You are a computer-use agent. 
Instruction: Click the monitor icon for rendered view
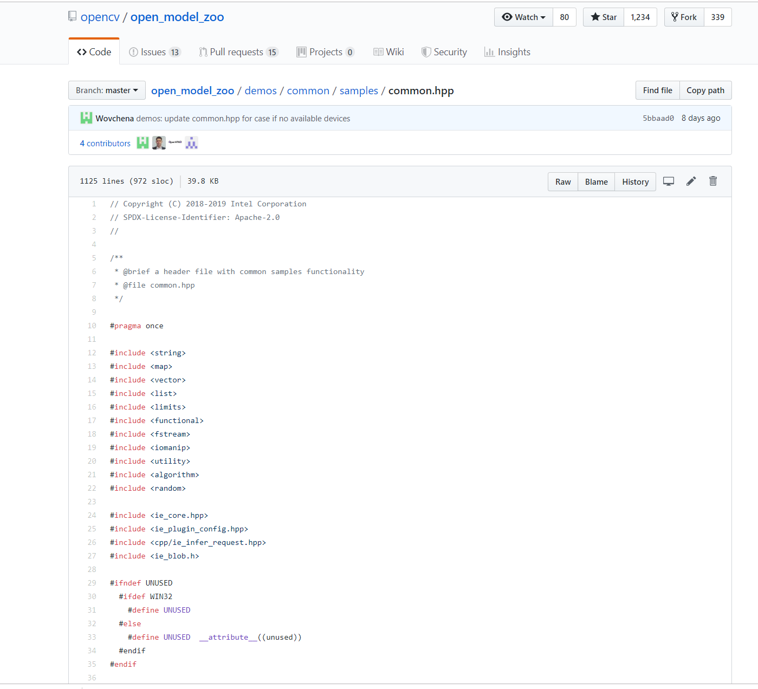(669, 181)
